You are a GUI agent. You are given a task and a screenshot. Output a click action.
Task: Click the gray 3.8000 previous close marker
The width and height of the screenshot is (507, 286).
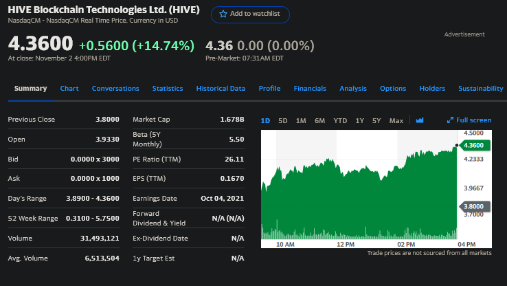[474, 206]
